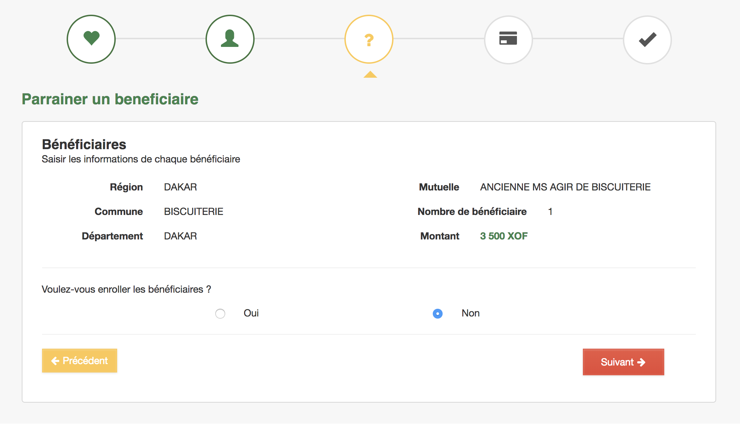Viewport: 740px width, 425px height.
Task: Proceed with the red Suivant button
Action: [623, 362]
